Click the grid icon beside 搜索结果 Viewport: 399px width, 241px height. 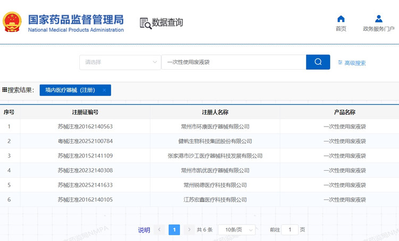(5, 90)
